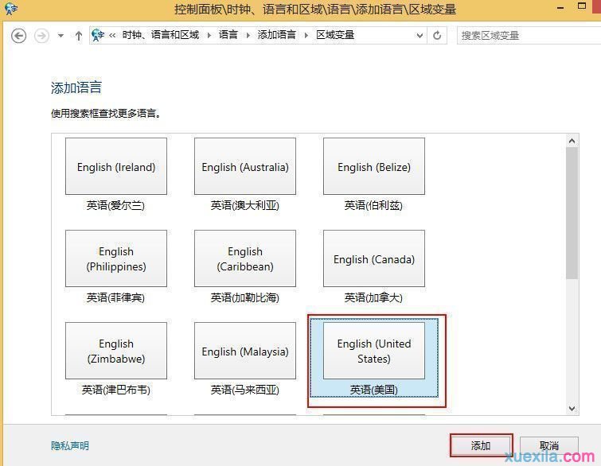Open the 隐私声明 privacy link

point(70,445)
